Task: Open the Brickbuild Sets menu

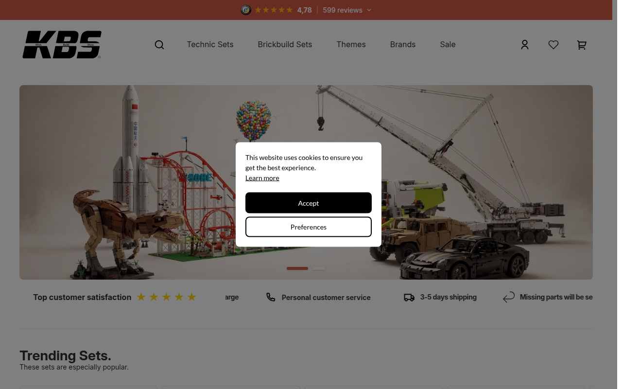Action: (285, 44)
